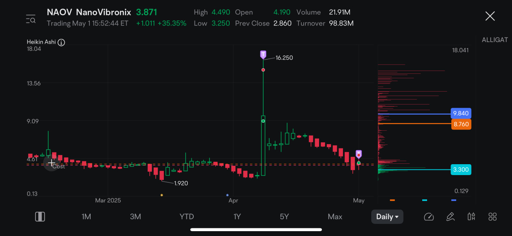Tap the red dot on the April spike
Viewport: 512px width, 236px height.
(x=263, y=70)
